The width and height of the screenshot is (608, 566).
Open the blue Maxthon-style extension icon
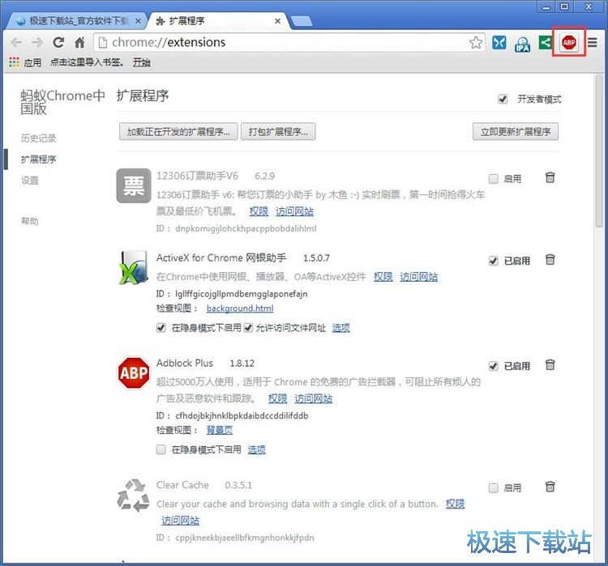pyautogui.click(x=499, y=43)
